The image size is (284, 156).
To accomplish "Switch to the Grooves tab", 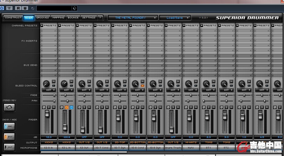I will (x=42, y=18).
